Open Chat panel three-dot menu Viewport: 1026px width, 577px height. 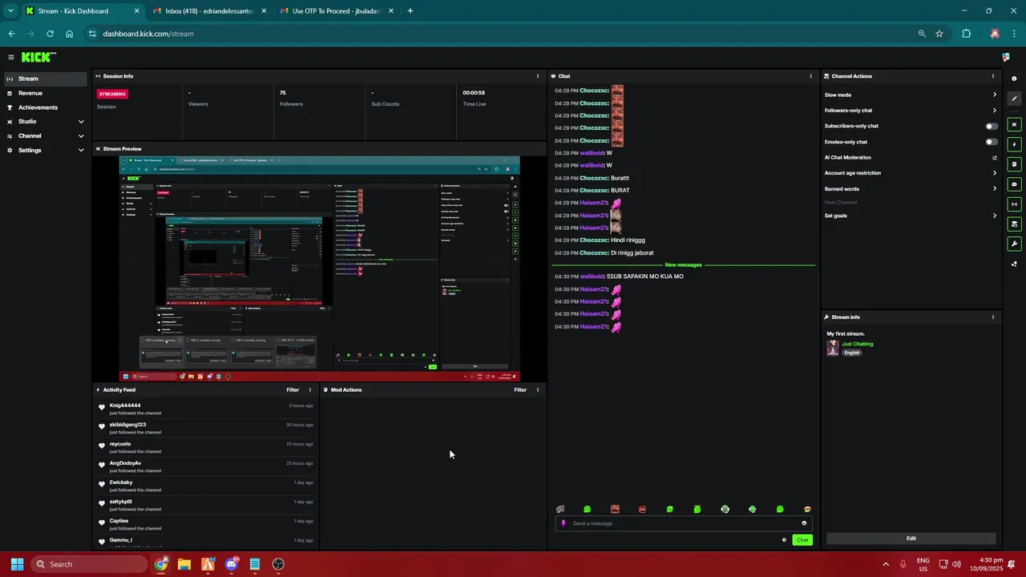pyautogui.click(x=811, y=76)
